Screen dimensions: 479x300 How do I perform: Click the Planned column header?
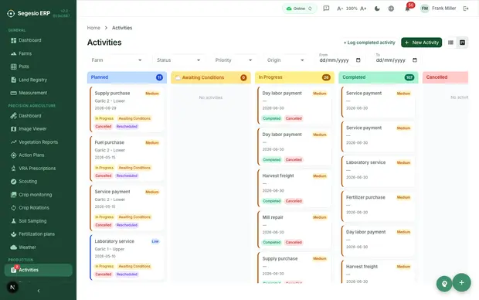click(127, 77)
